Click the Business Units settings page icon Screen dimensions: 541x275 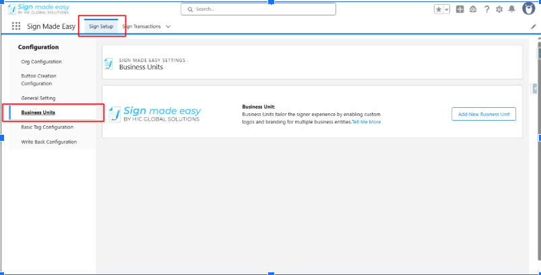click(108, 64)
